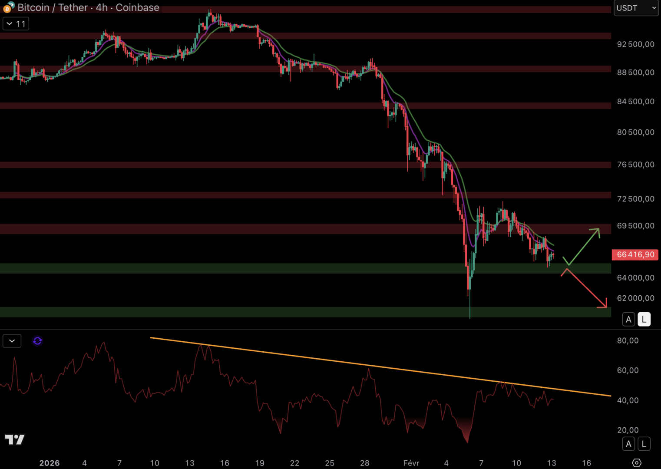Toggle log scale L on price pane
Image resolution: width=661 pixels, height=469 pixels.
pos(644,320)
